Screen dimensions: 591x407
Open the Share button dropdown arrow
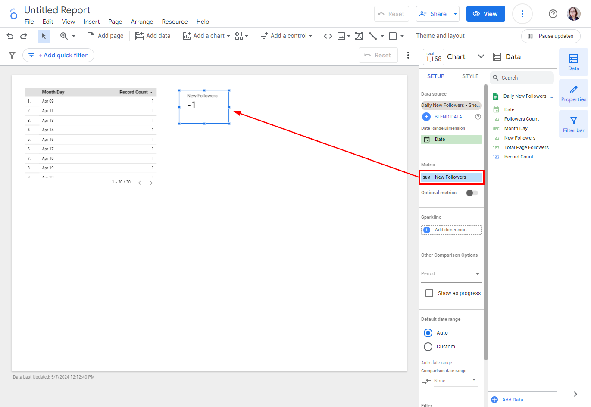[x=455, y=14]
